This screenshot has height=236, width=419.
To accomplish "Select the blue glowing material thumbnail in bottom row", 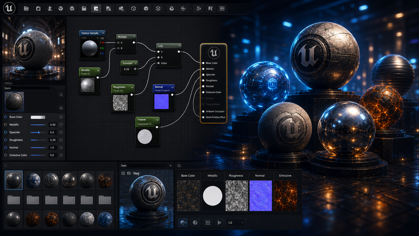I will click(105, 219).
